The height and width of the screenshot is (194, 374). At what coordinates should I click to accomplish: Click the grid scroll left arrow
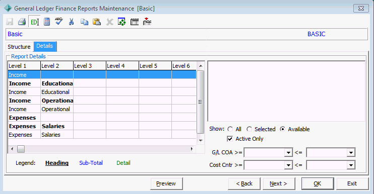[12, 149]
